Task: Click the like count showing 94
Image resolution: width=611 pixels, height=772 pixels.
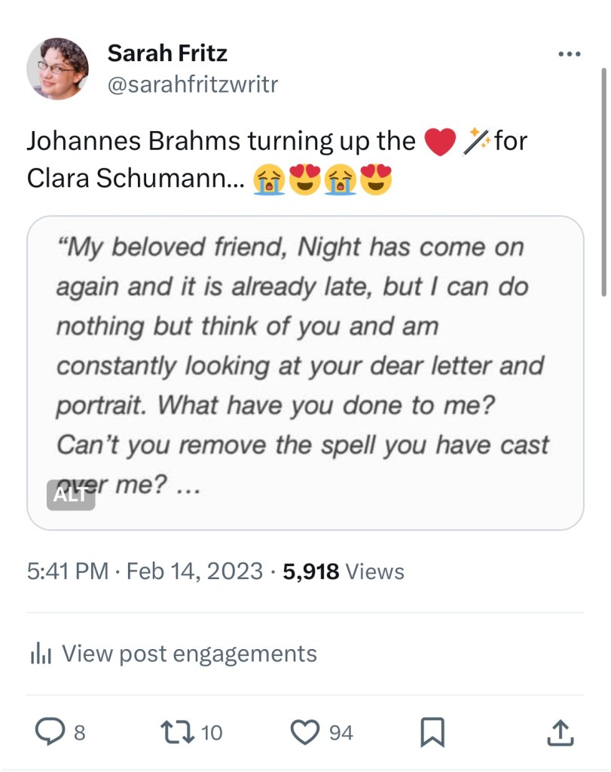Action: (x=341, y=732)
